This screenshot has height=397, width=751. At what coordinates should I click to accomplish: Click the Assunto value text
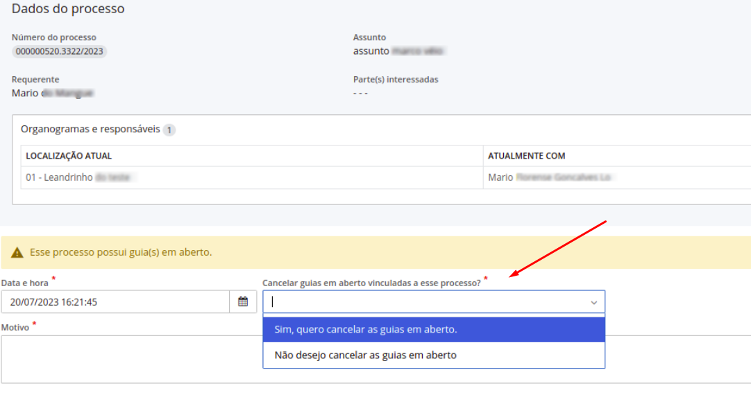click(398, 51)
